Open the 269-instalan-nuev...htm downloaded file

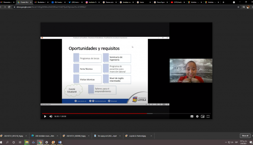click(x=43, y=136)
